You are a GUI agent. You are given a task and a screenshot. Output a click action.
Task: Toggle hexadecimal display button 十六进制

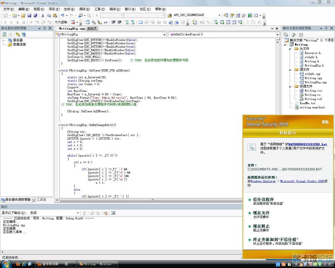coord(61,22)
